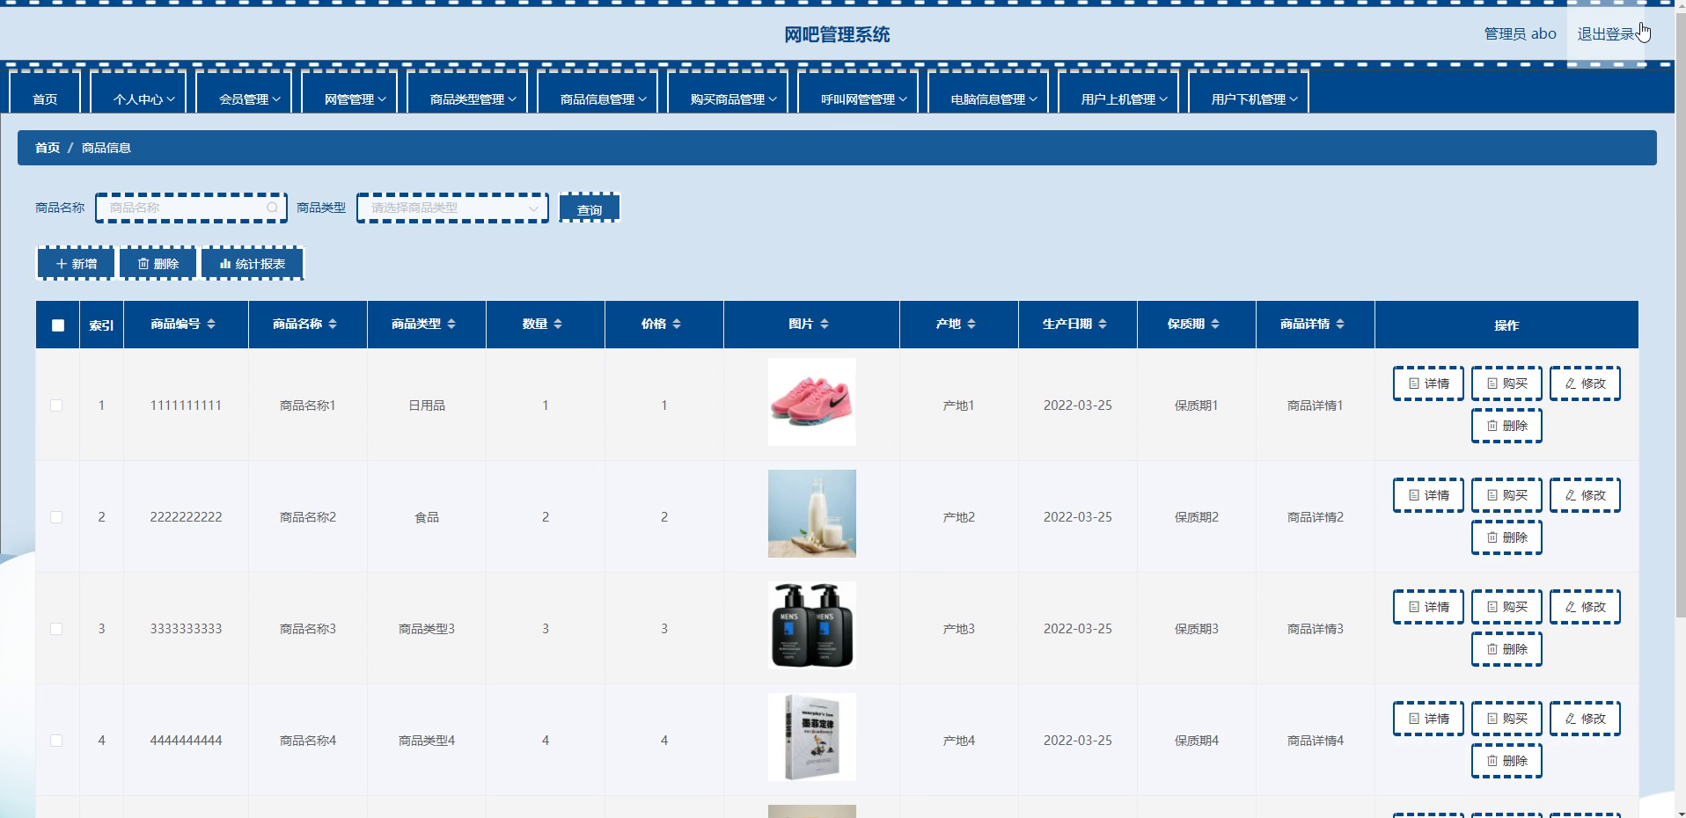Toggle the select-all checkbox in table header
This screenshot has width=1686, height=818.
click(58, 325)
